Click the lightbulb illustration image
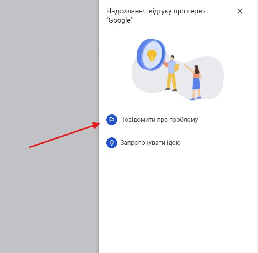258x253 pixels. tap(178, 69)
